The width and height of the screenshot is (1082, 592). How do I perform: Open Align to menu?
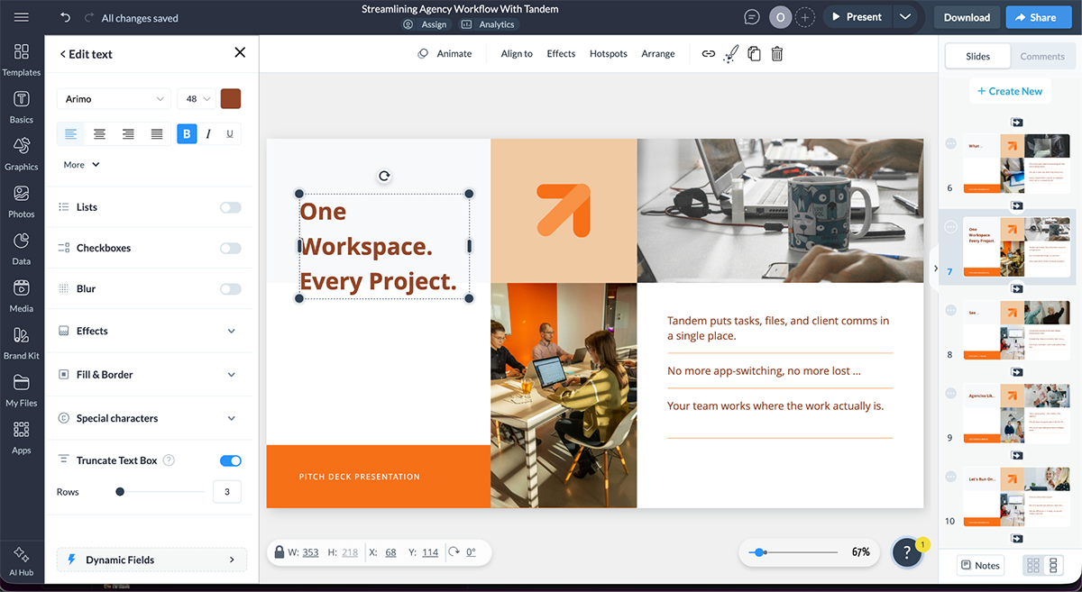coord(517,54)
